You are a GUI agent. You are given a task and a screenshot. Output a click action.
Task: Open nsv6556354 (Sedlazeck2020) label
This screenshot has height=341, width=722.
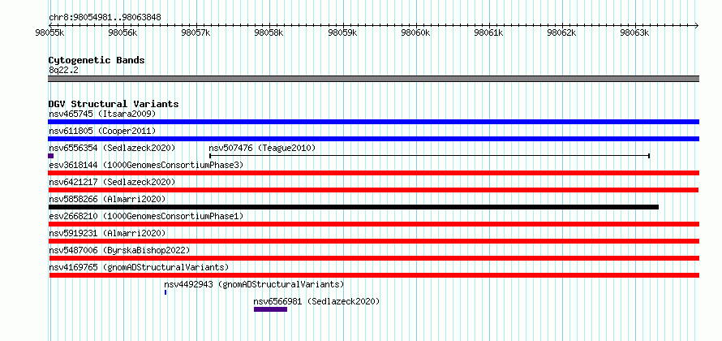(112, 148)
